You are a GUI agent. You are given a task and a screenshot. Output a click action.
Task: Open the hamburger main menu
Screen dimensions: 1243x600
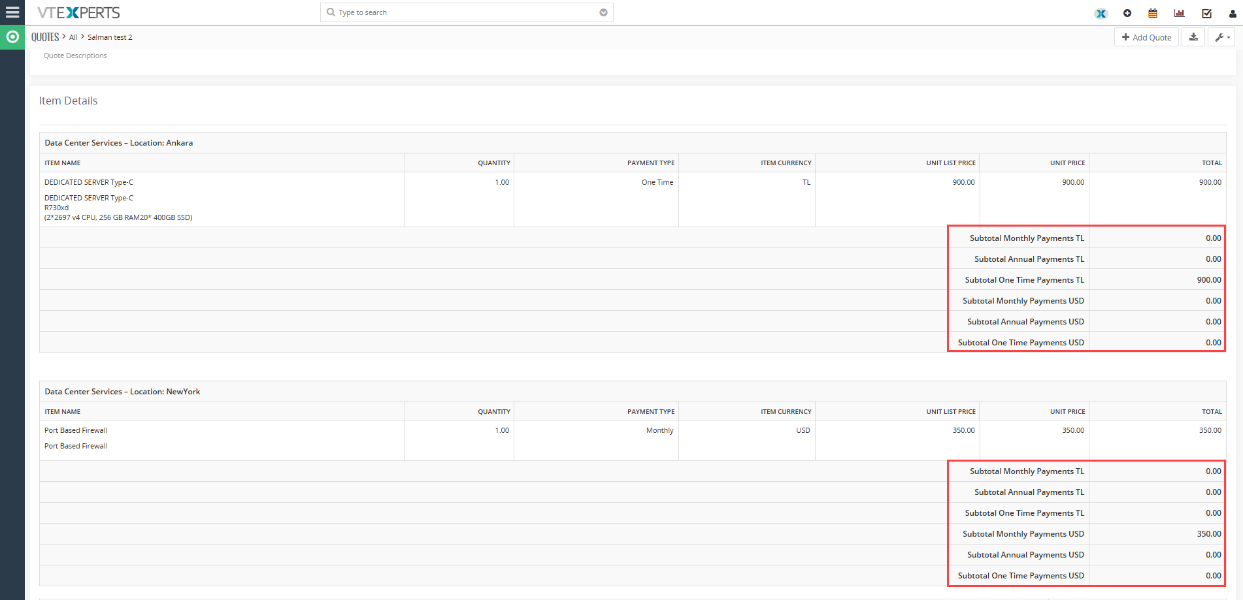[12, 12]
